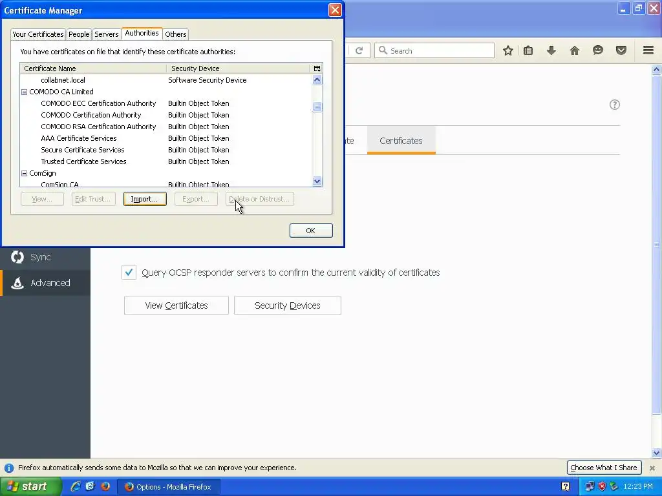Reload the page with the refresh icon
This screenshot has height=496, width=662.
tap(359, 50)
